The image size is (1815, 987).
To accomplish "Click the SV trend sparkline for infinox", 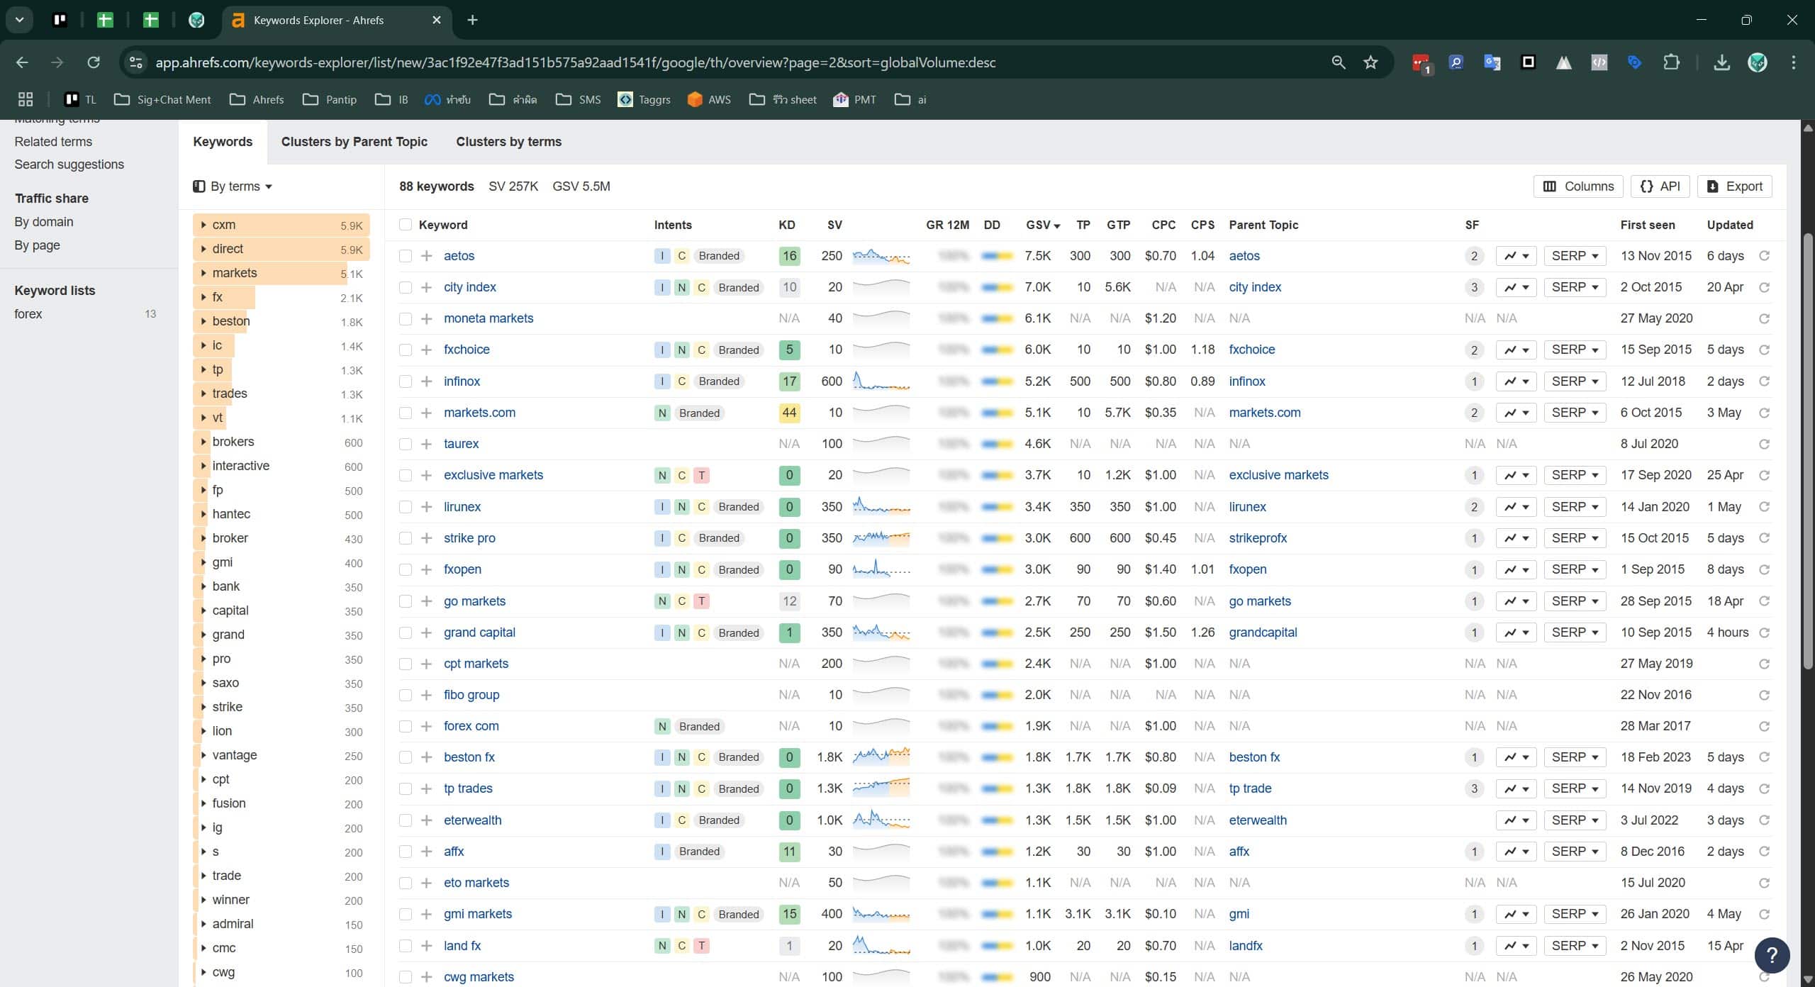I will point(881,381).
